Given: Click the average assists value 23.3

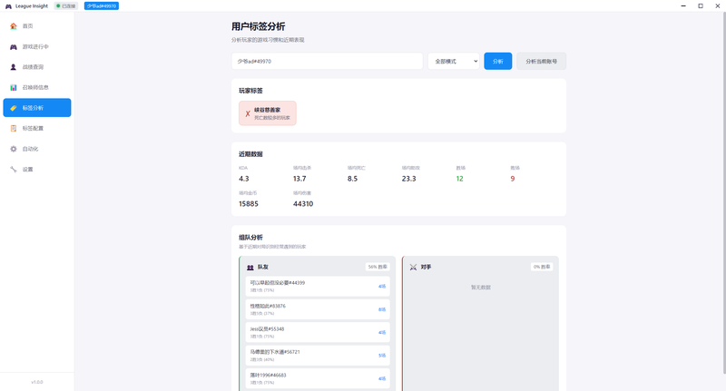Looking at the screenshot, I should tap(409, 179).
